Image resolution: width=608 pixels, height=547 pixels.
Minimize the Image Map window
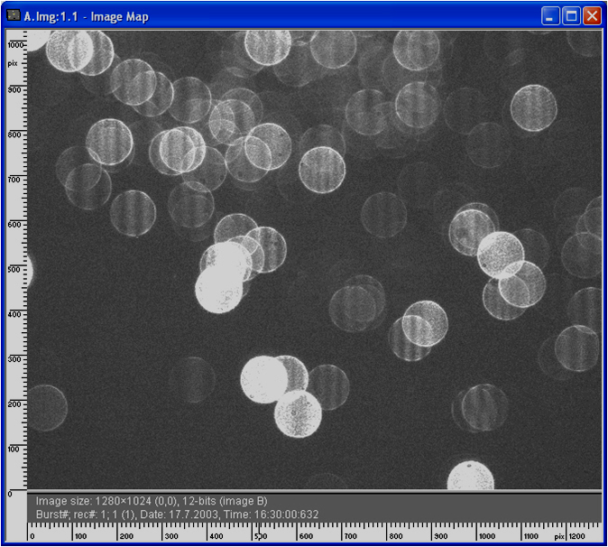[550, 16]
